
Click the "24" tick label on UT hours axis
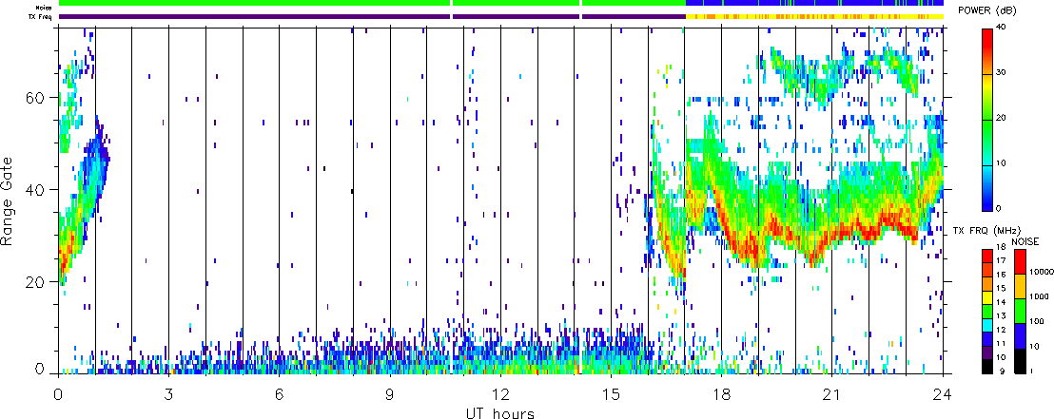point(943,395)
